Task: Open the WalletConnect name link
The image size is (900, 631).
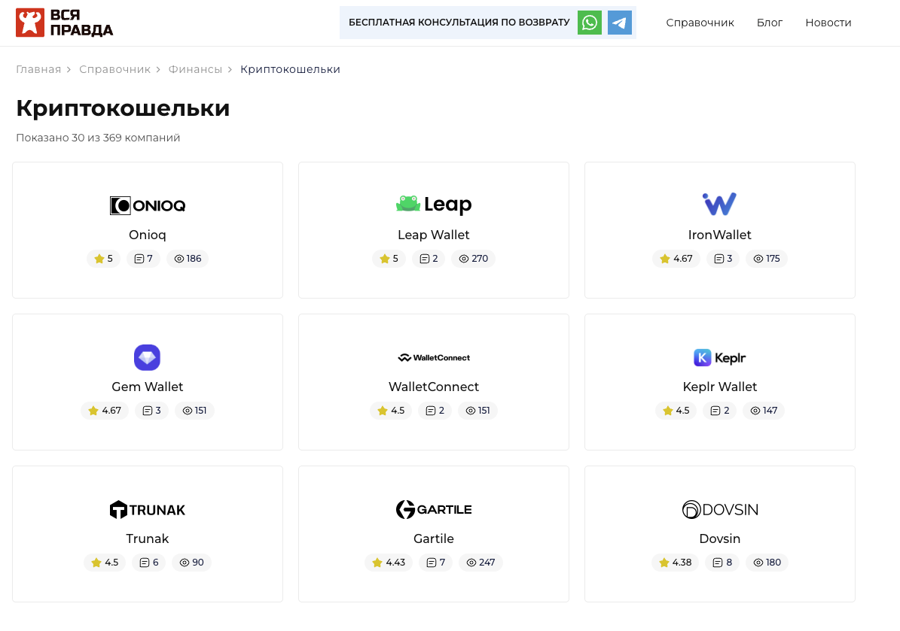Action: coord(434,387)
